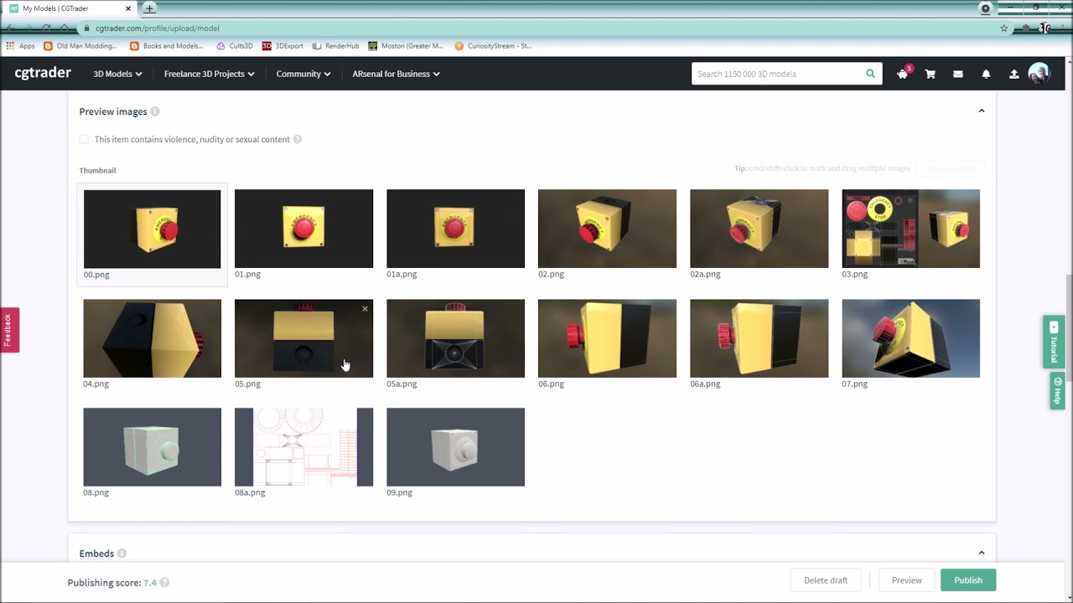Click the Embeds info icon
This screenshot has width=1073, height=603.
[x=122, y=554]
